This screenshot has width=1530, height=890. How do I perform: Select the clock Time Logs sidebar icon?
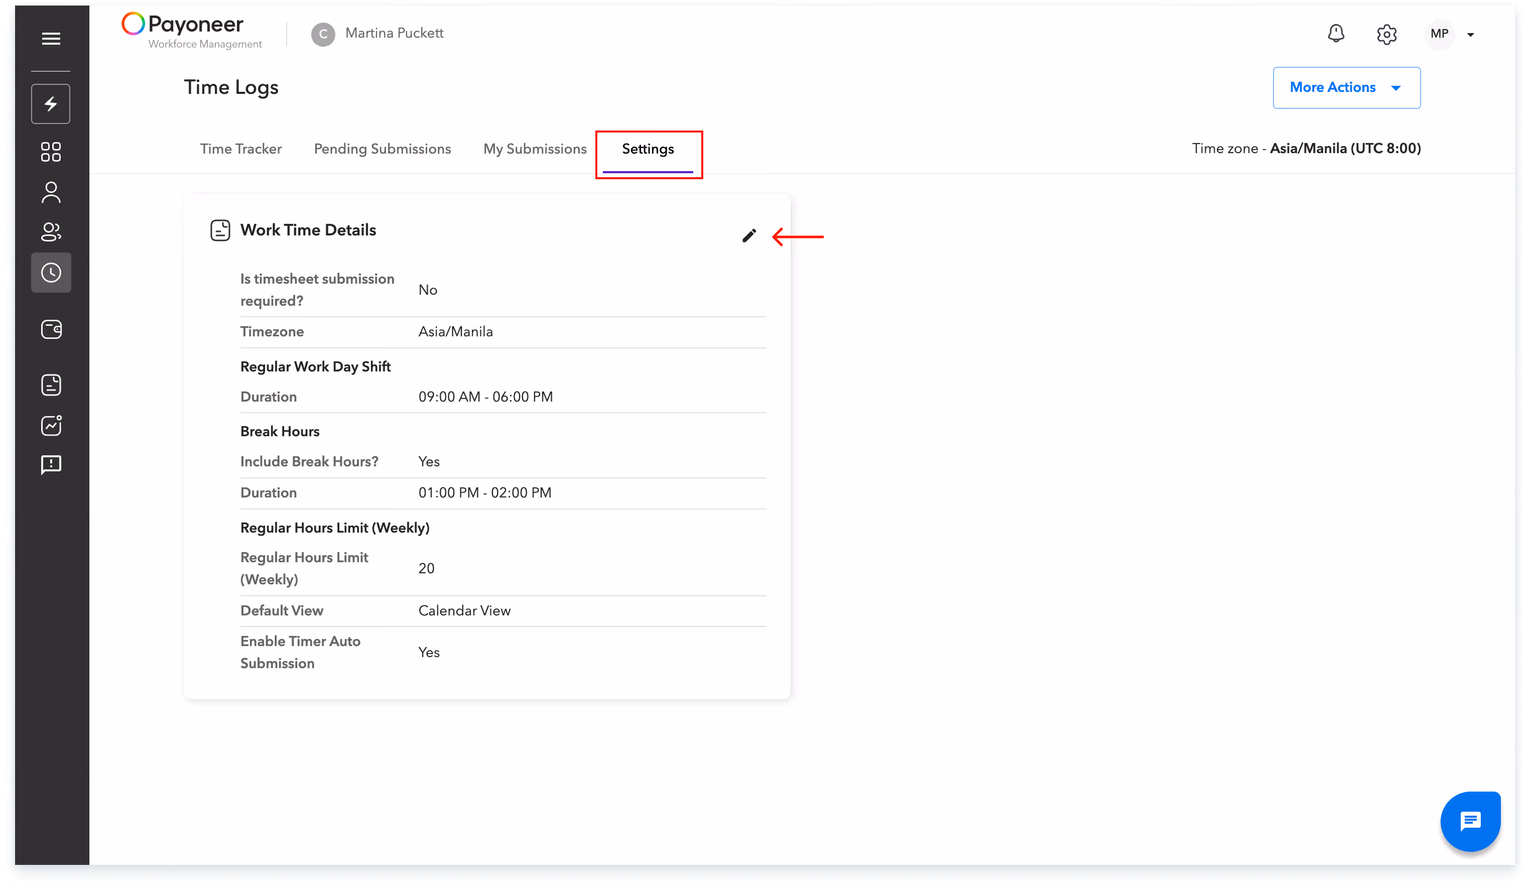click(x=51, y=273)
